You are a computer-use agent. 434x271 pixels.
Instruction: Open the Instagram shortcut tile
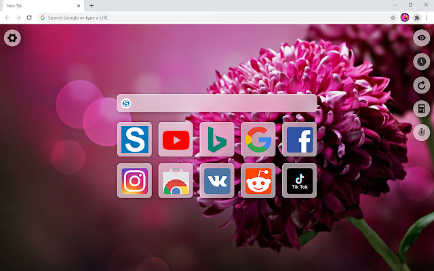point(134,181)
